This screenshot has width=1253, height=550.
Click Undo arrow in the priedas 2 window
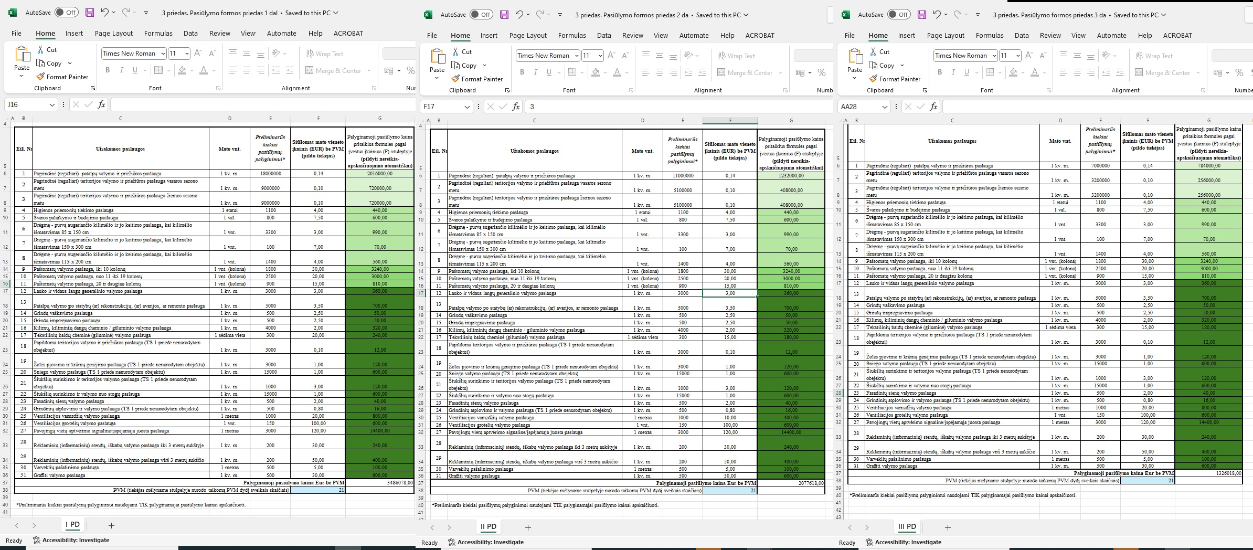519,15
